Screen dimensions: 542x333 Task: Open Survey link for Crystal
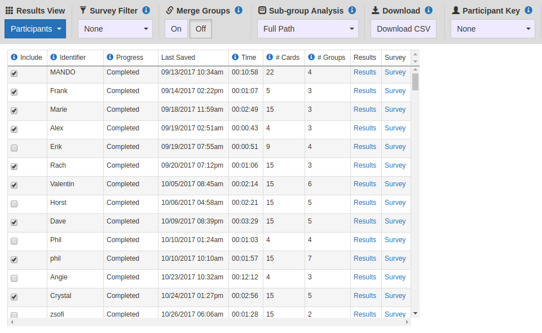coord(395,296)
